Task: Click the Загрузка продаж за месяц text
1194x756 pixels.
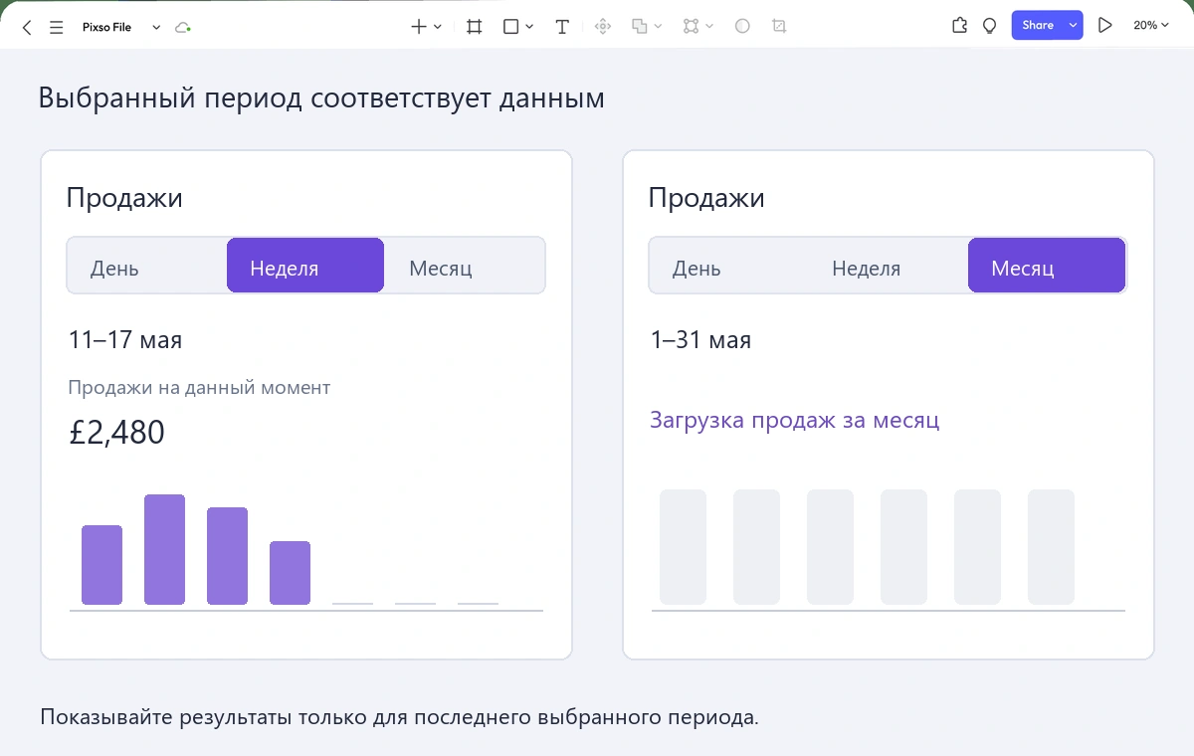Action: pyautogui.click(x=794, y=420)
